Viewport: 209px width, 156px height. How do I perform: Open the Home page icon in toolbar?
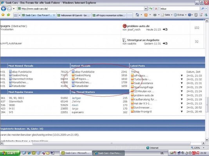tap(137, 15)
